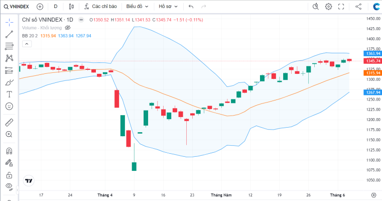Open candlestick chart type selector

tap(71, 7)
